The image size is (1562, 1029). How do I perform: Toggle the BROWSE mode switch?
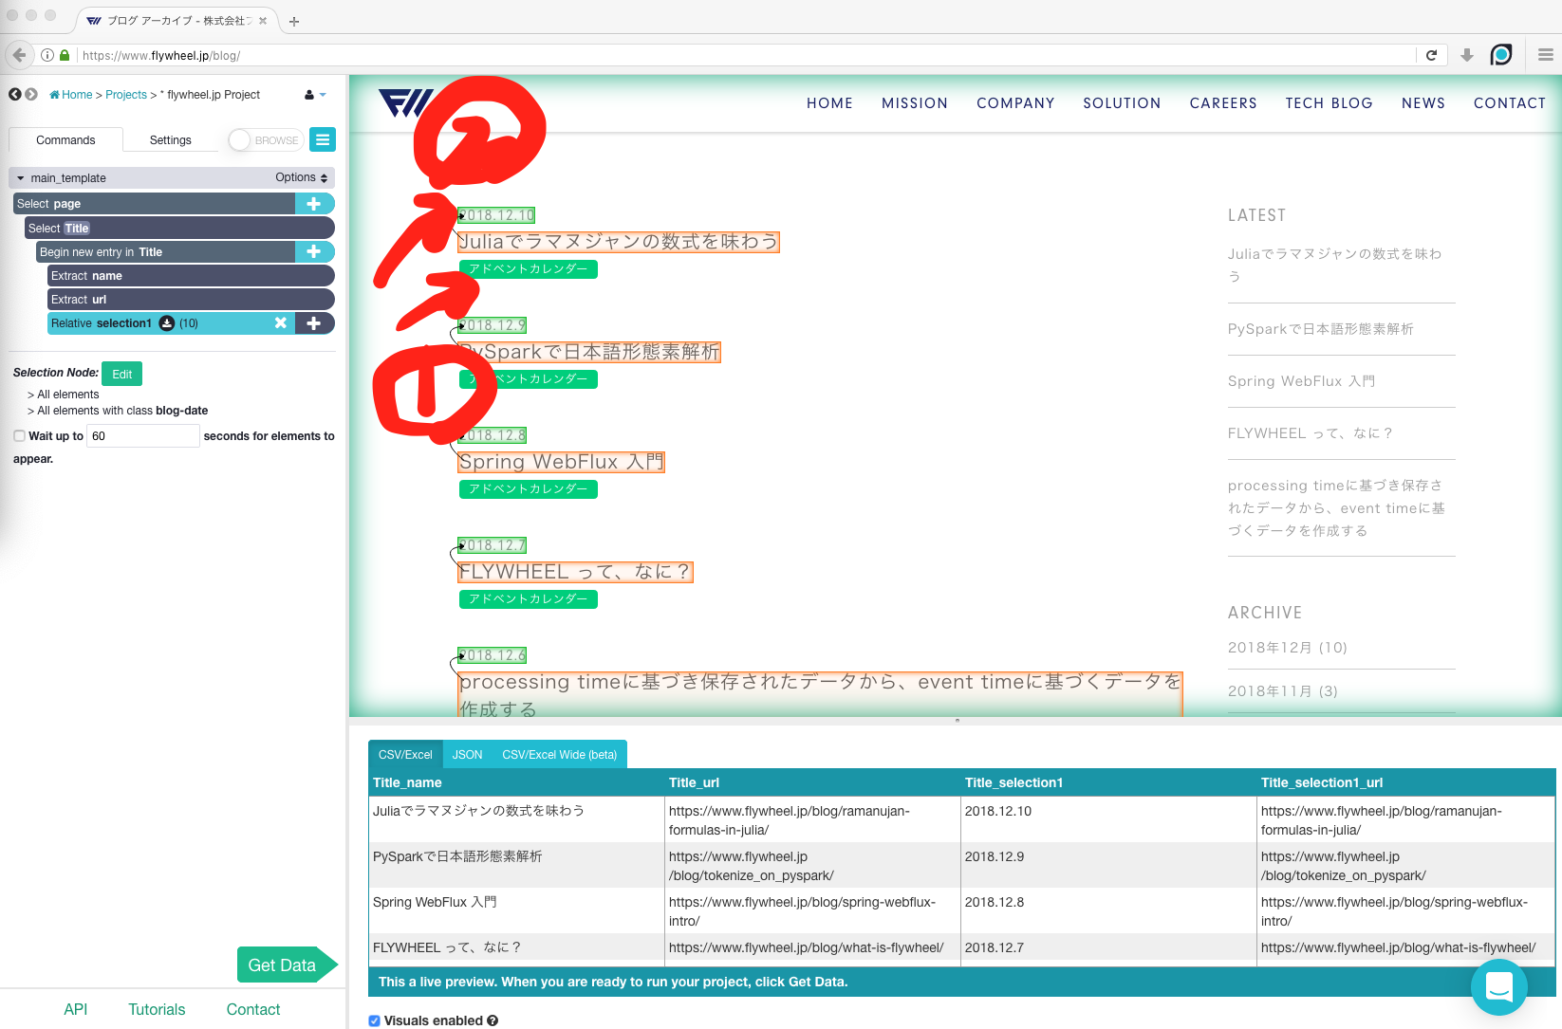coord(265,140)
